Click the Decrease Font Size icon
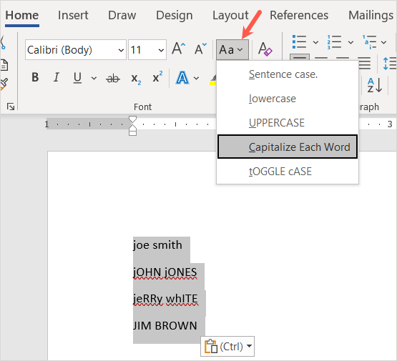Image resolution: width=397 pixels, height=361 pixels. coord(200,49)
